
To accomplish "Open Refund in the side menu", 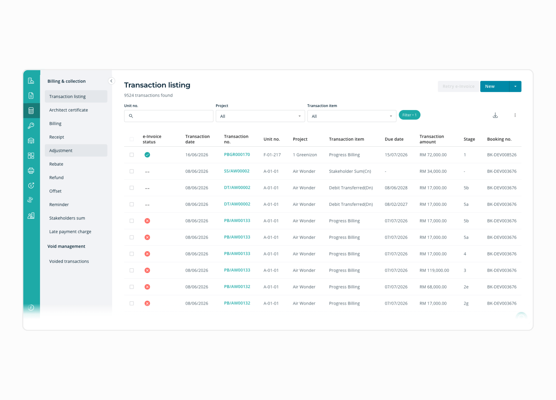I will pyautogui.click(x=76, y=177).
